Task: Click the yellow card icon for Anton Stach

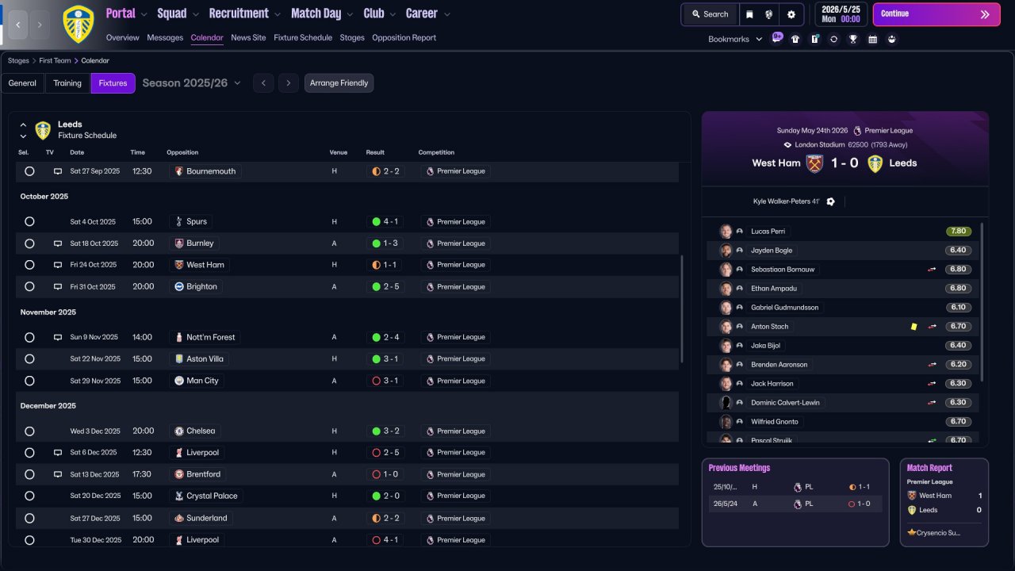Action: tap(913, 327)
